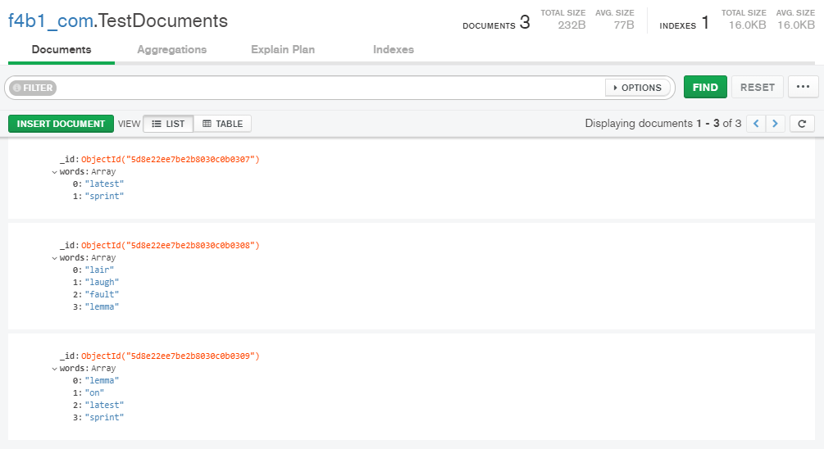
Task: Click "sprint" in document ending 0309
Action: coord(104,418)
